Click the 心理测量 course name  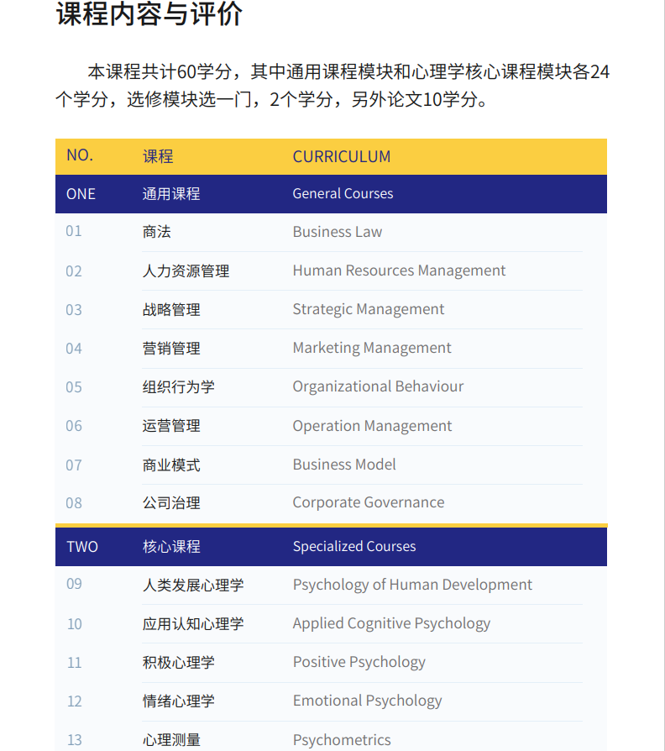tap(171, 740)
